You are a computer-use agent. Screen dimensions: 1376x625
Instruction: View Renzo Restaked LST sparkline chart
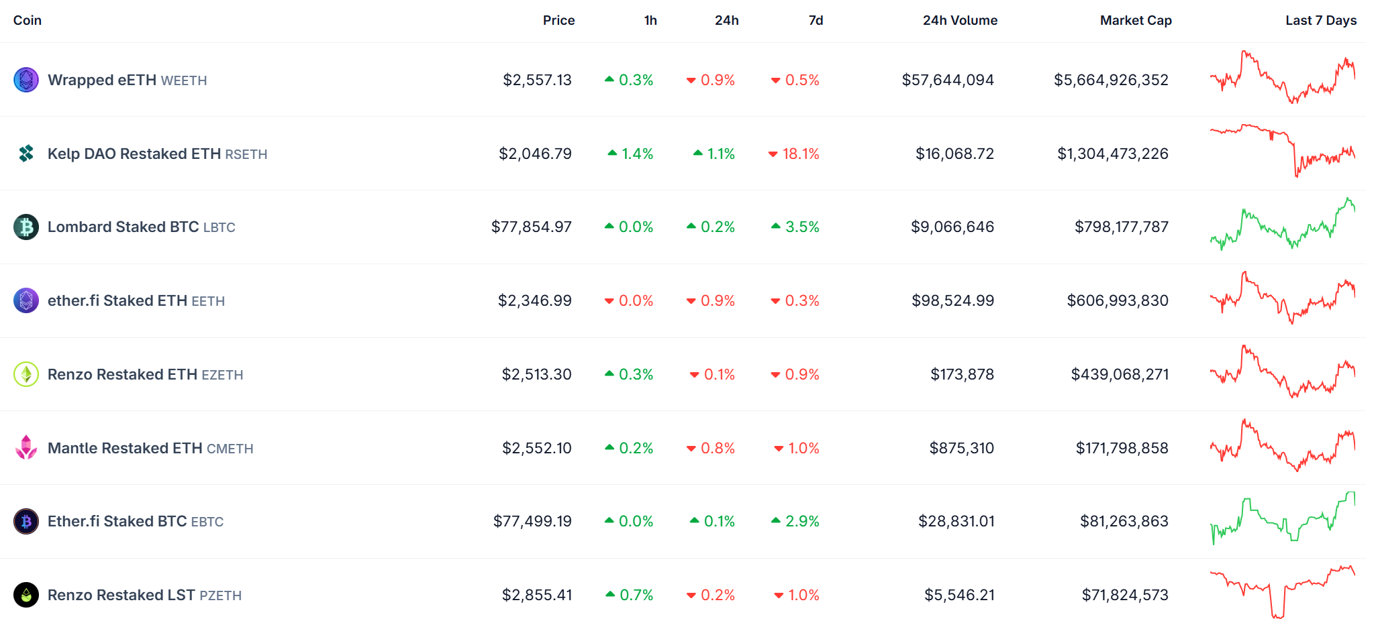tap(1282, 591)
